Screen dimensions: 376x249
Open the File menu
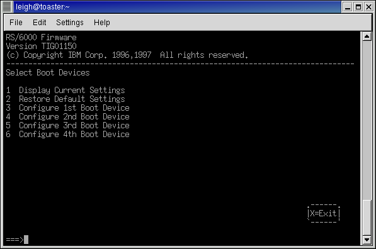[x=16, y=23]
